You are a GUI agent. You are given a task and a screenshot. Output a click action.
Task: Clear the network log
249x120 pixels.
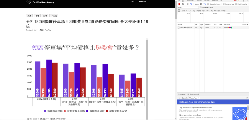point(183,4)
